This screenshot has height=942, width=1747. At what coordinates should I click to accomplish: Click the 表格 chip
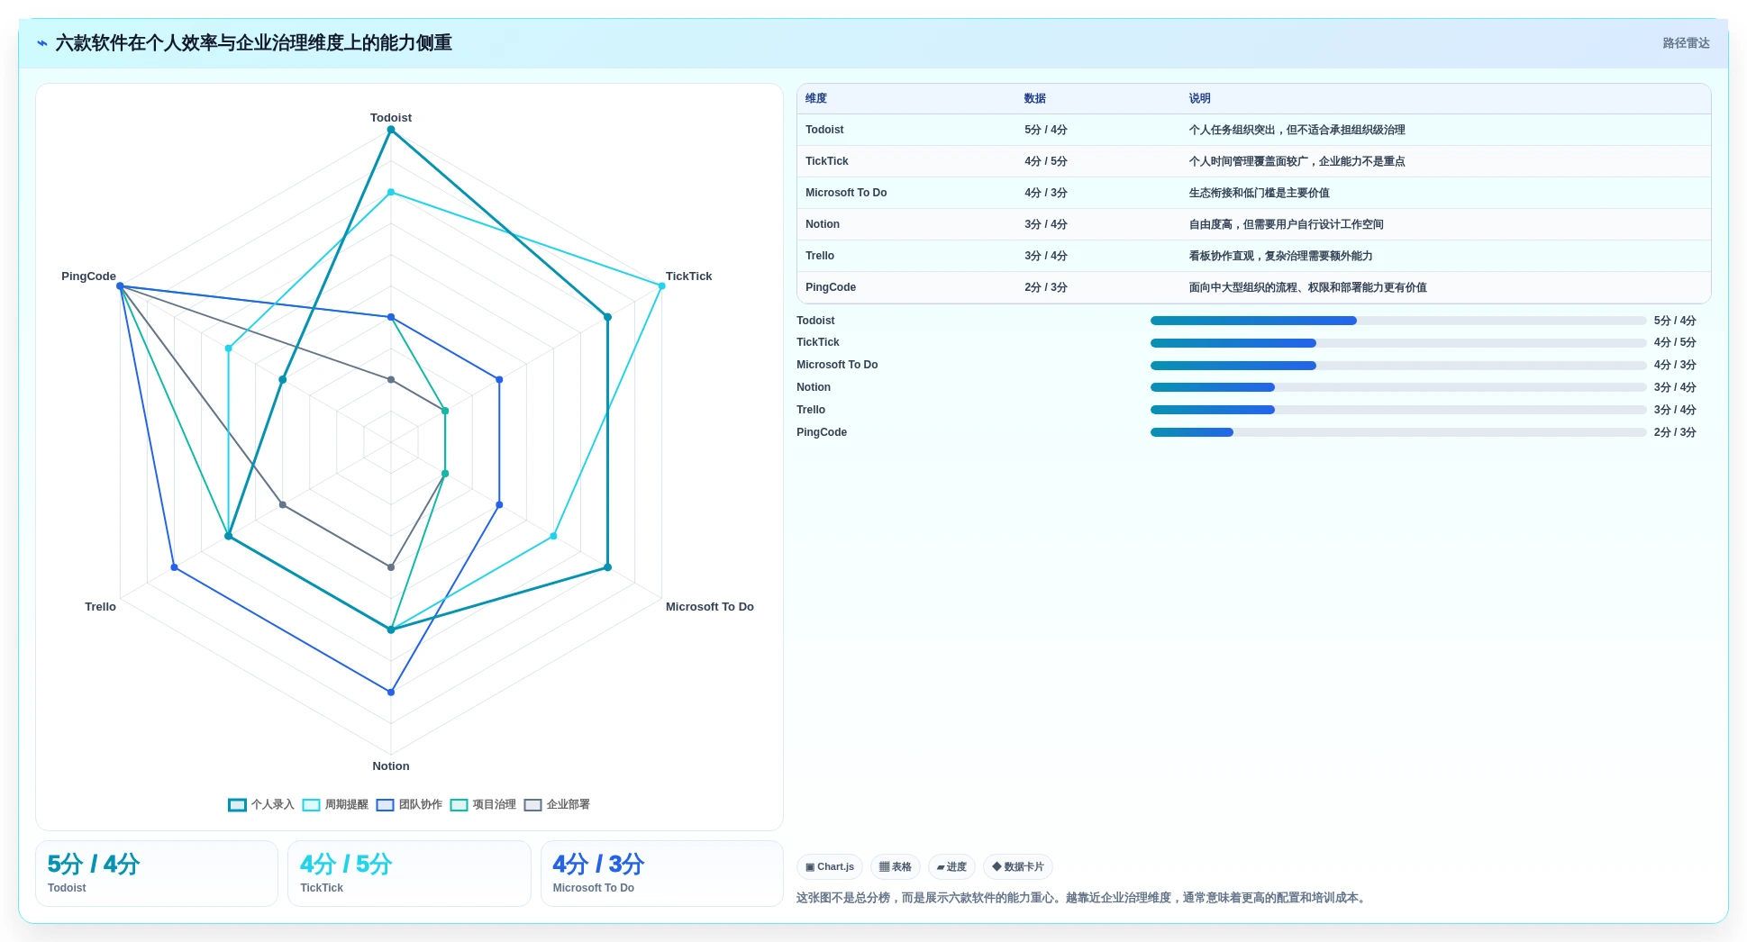pos(896,867)
